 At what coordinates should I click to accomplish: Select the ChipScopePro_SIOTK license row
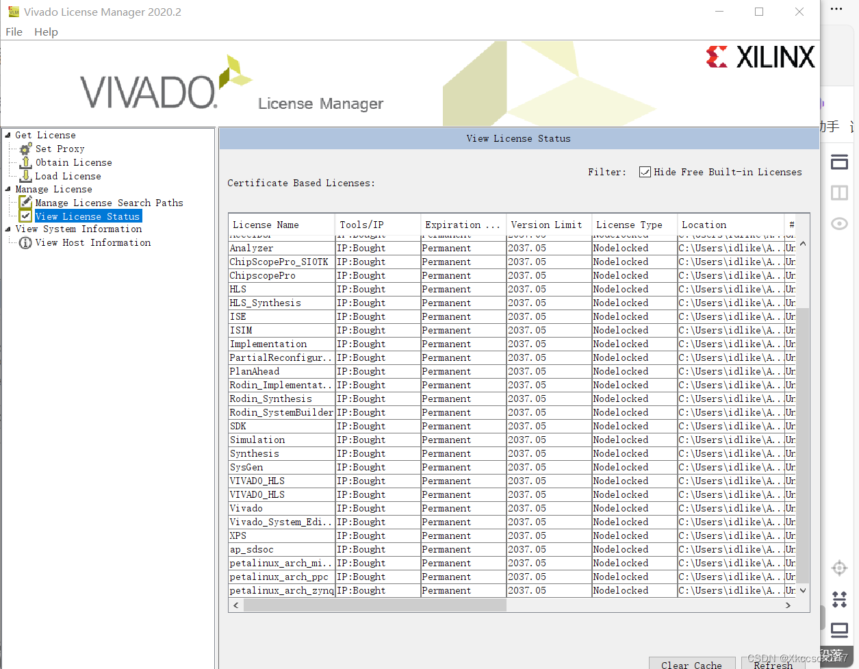[512, 262]
